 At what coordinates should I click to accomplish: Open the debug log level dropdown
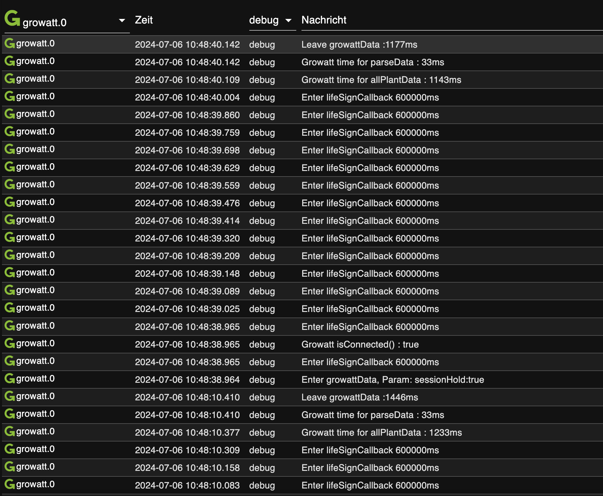[x=272, y=21]
